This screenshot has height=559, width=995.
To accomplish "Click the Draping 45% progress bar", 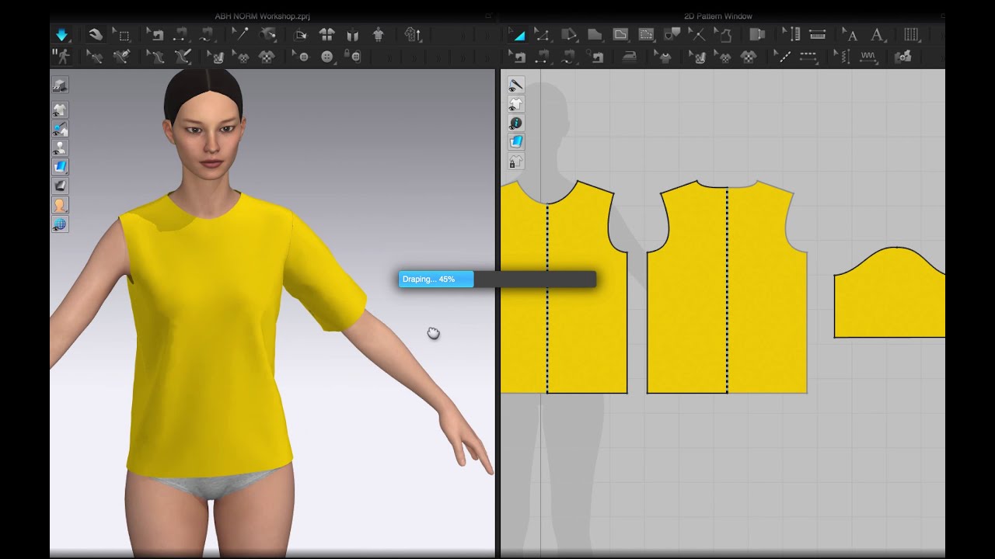I will point(497,279).
